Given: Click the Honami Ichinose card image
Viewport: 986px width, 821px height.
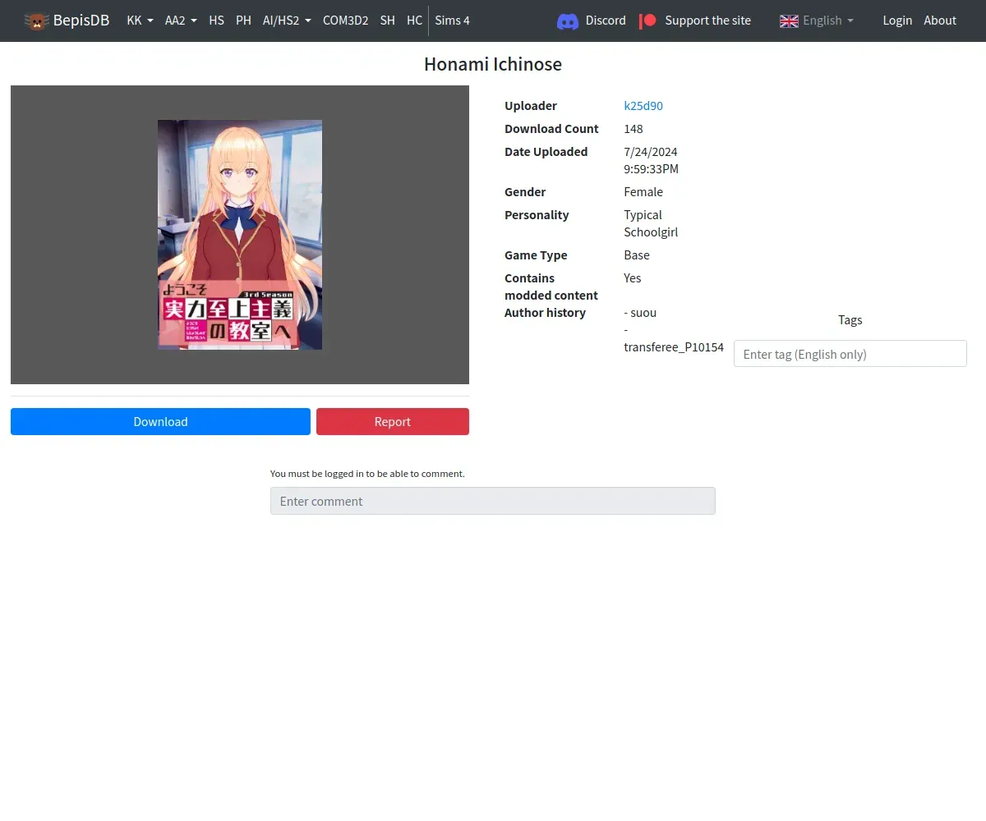Looking at the screenshot, I should pyautogui.click(x=240, y=235).
